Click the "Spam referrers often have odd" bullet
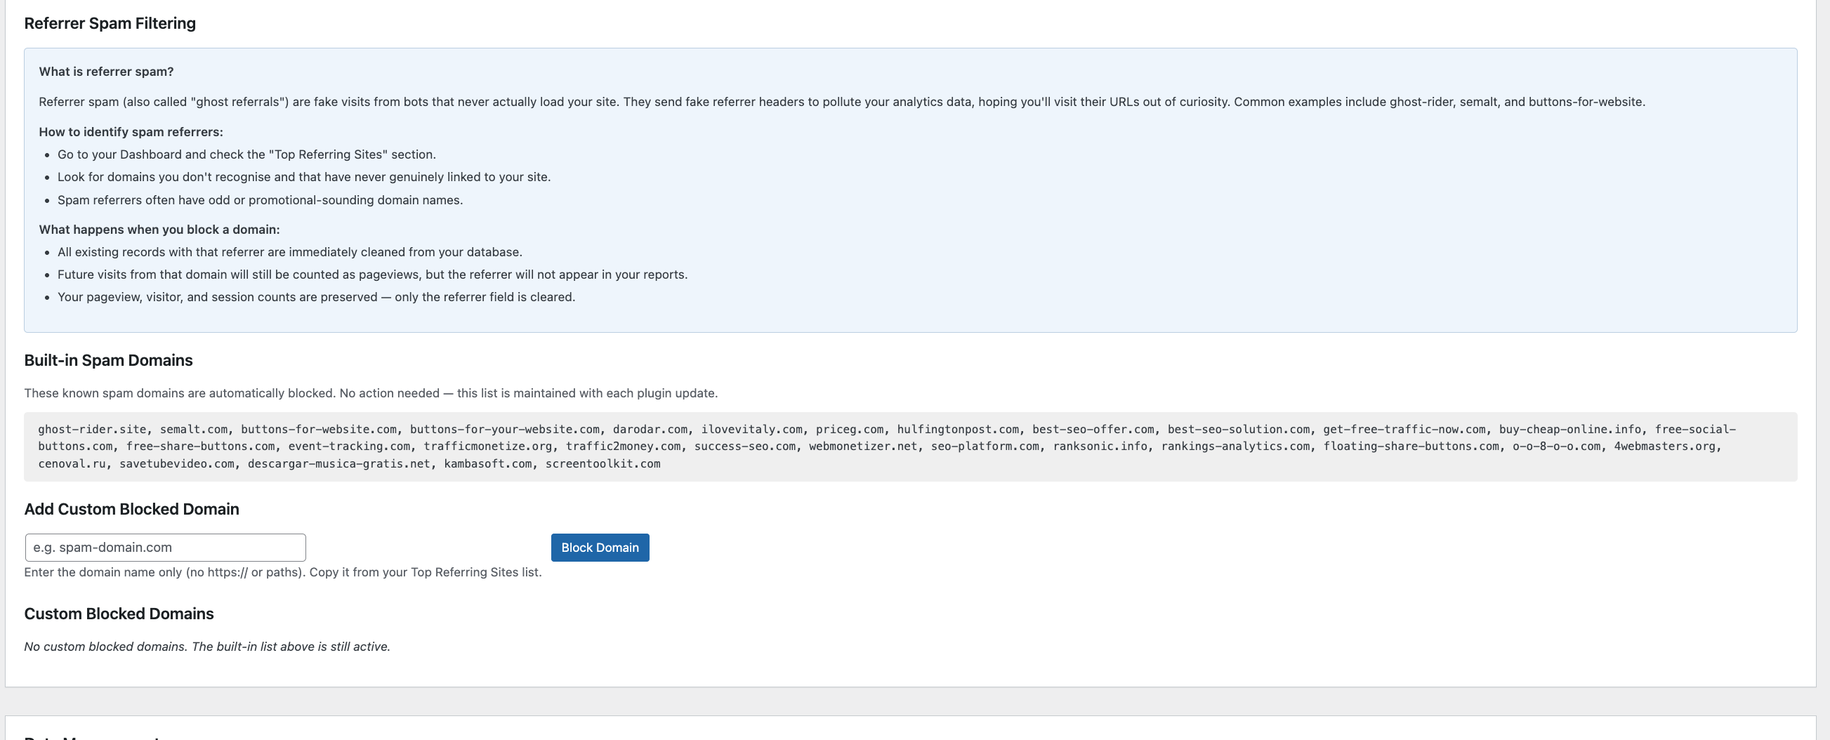This screenshot has height=740, width=1830. (260, 200)
